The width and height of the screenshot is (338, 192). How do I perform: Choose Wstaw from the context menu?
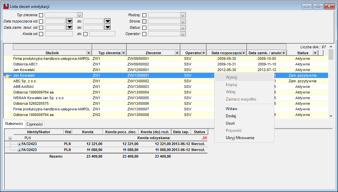pyautogui.click(x=244, y=109)
